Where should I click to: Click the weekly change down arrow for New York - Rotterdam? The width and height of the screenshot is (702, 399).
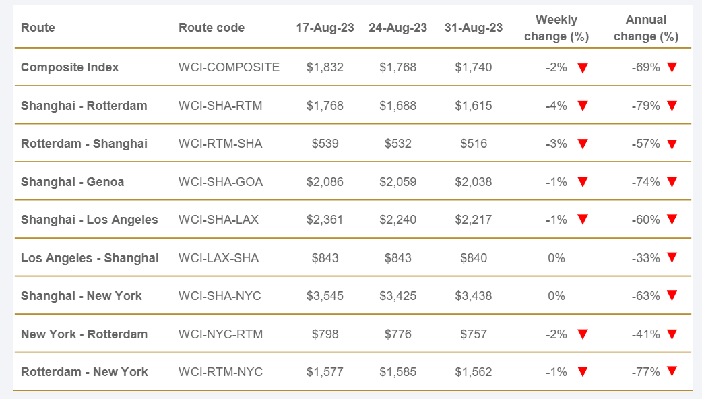583,334
